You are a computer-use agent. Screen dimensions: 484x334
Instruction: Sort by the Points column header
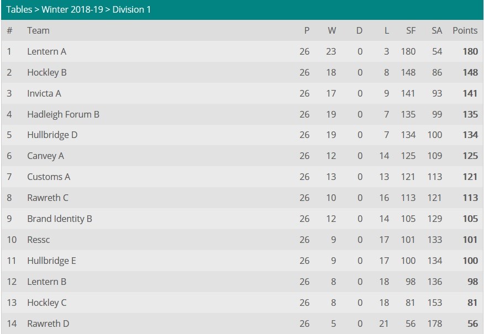[x=465, y=30]
